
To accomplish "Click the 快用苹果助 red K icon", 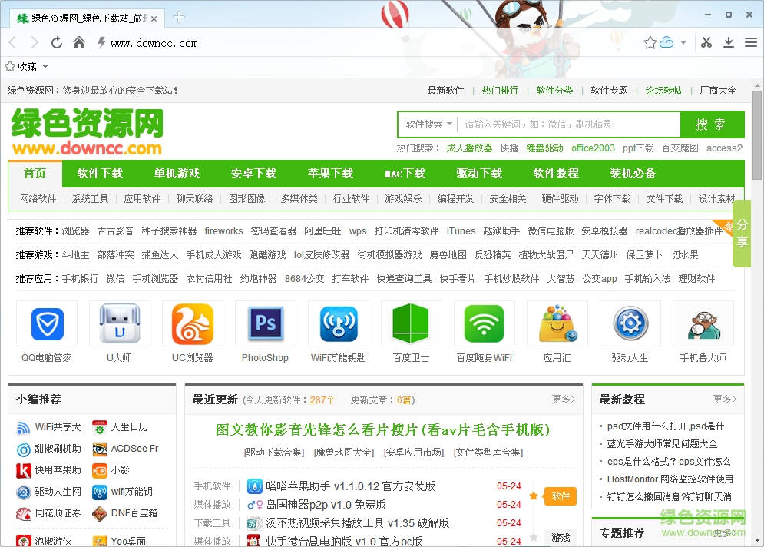I will 23,470.
